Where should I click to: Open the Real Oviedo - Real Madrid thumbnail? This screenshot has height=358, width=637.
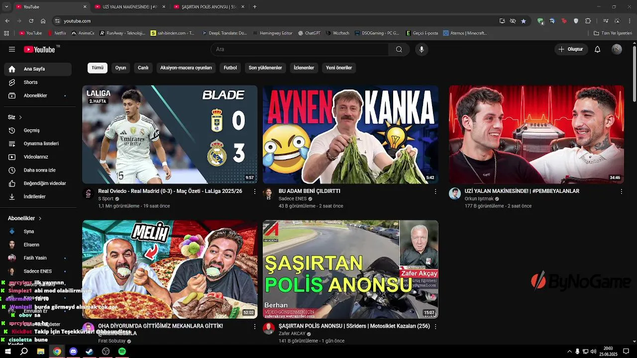coord(170,134)
